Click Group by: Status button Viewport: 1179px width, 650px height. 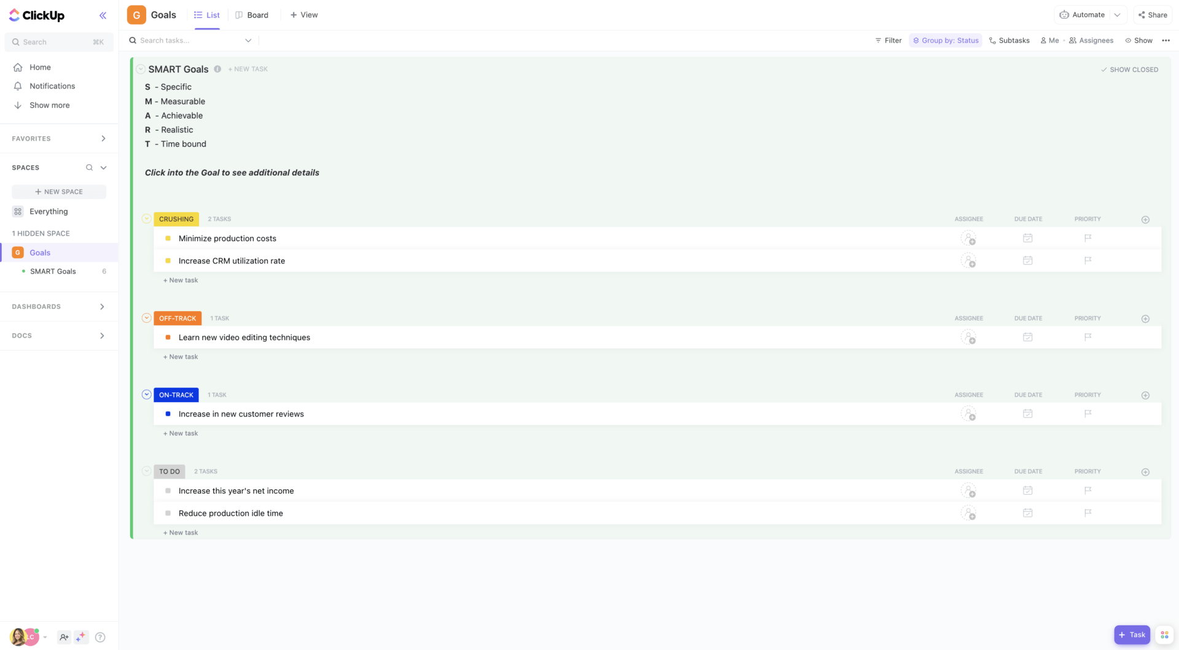[x=946, y=41]
